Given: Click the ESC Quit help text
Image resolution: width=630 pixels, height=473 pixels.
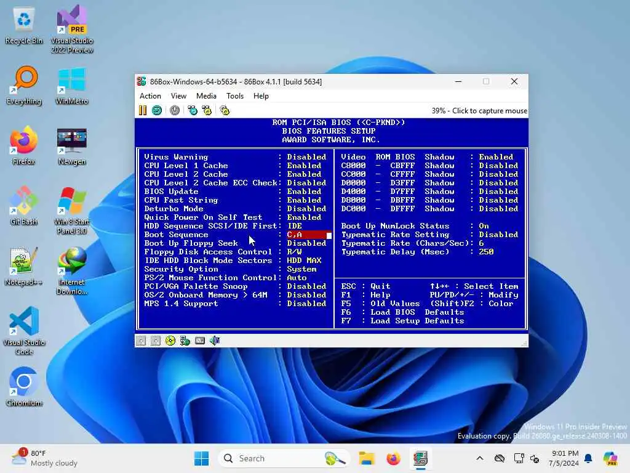Looking at the screenshot, I should [x=365, y=286].
